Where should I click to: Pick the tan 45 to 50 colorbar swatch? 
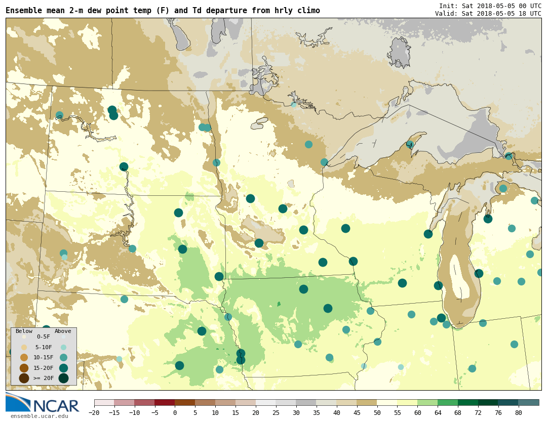(x=367, y=403)
